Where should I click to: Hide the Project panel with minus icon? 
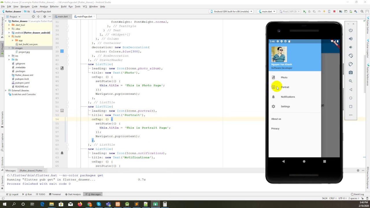coord(49,16)
